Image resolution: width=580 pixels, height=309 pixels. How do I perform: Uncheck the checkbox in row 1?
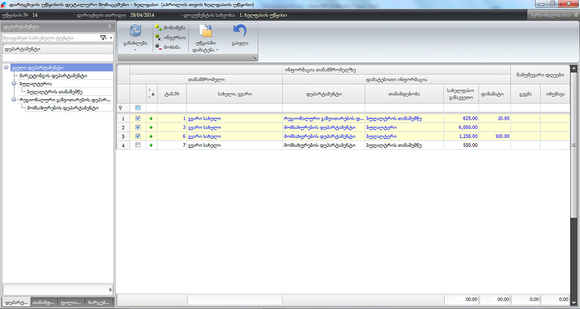tap(139, 118)
